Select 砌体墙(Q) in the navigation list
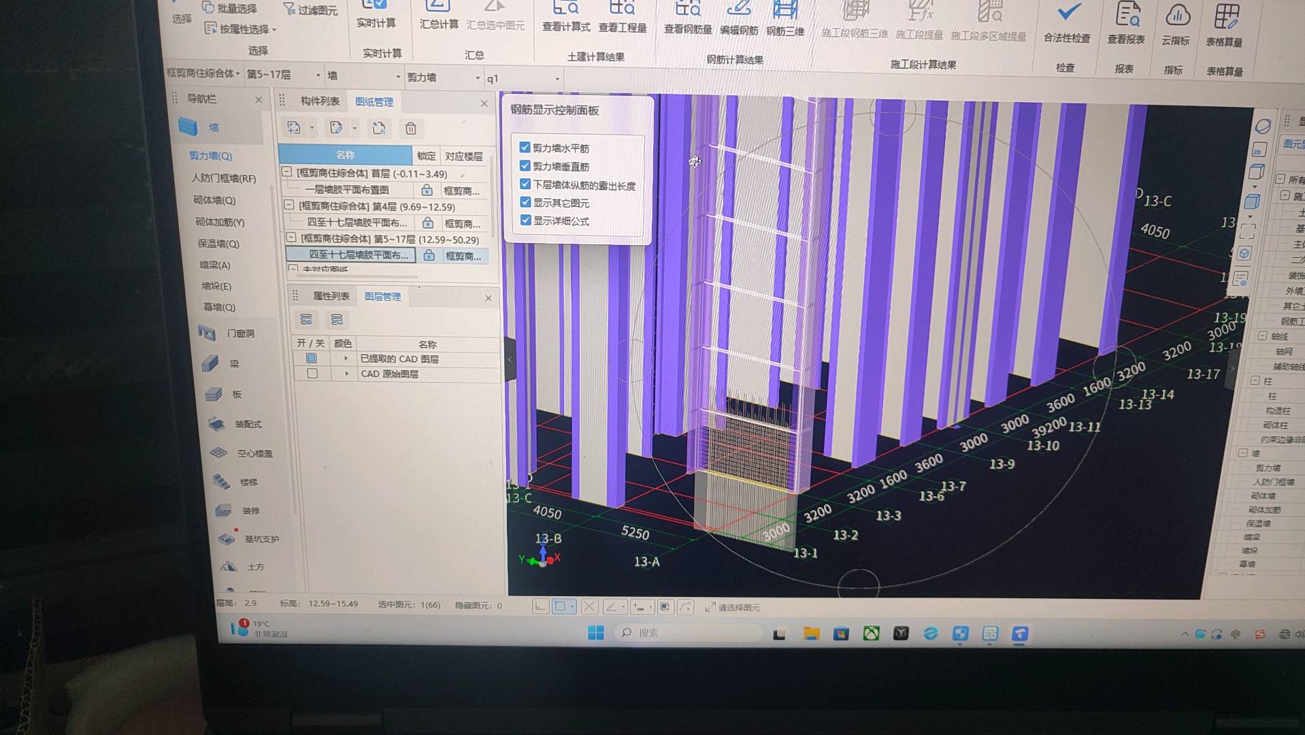 (x=215, y=200)
